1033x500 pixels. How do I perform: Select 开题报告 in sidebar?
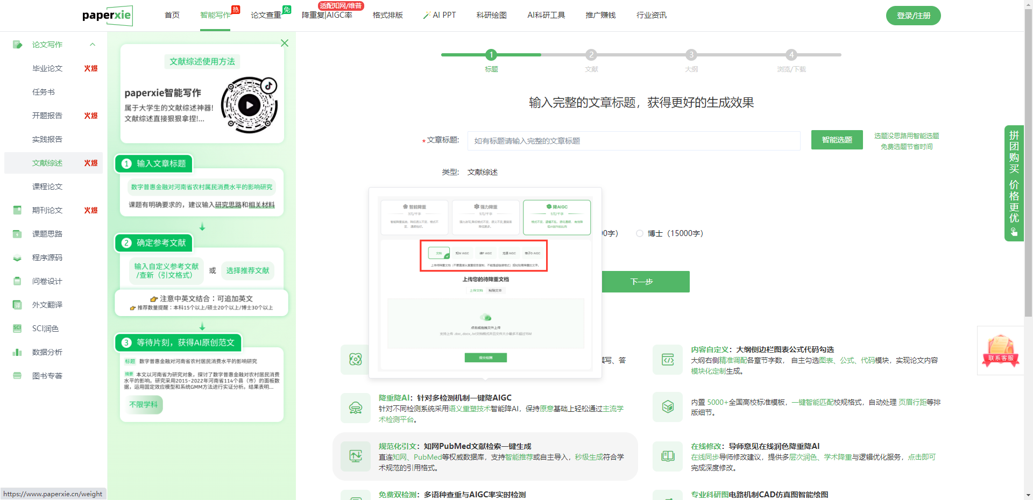47,116
